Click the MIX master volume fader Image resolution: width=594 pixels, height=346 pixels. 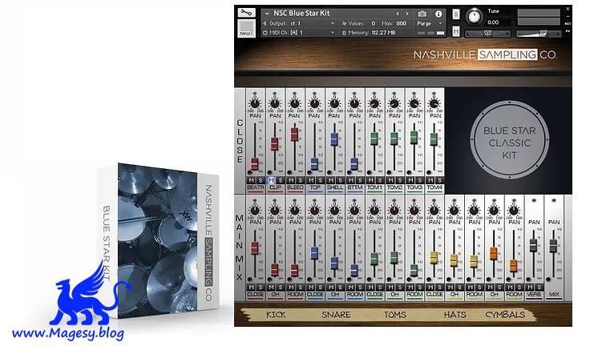[553, 245]
